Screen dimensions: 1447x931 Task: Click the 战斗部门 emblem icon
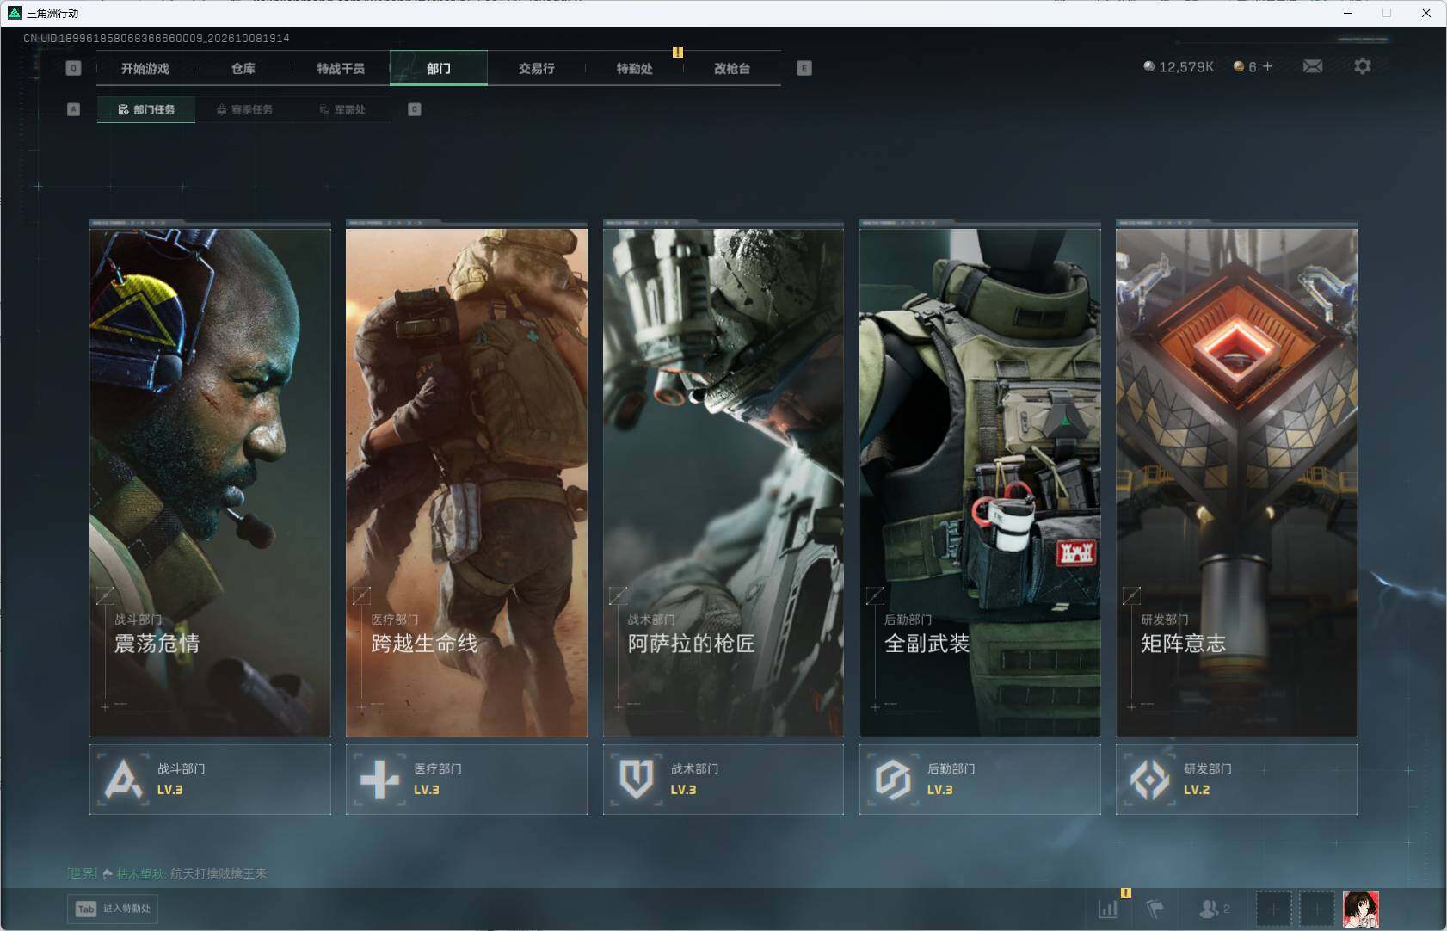click(x=123, y=780)
